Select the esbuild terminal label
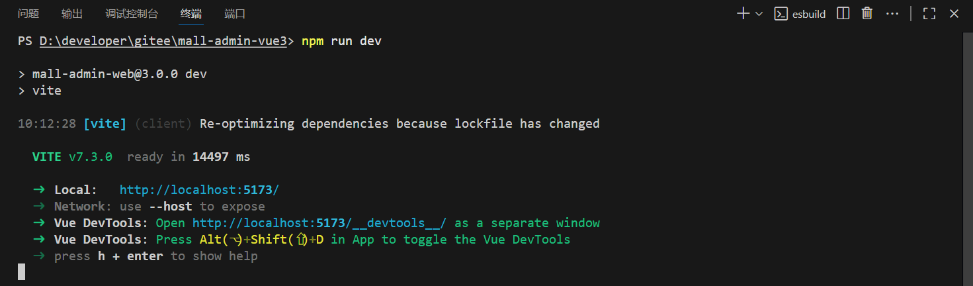The width and height of the screenshot is (973, 286). [x=809, y=14]
